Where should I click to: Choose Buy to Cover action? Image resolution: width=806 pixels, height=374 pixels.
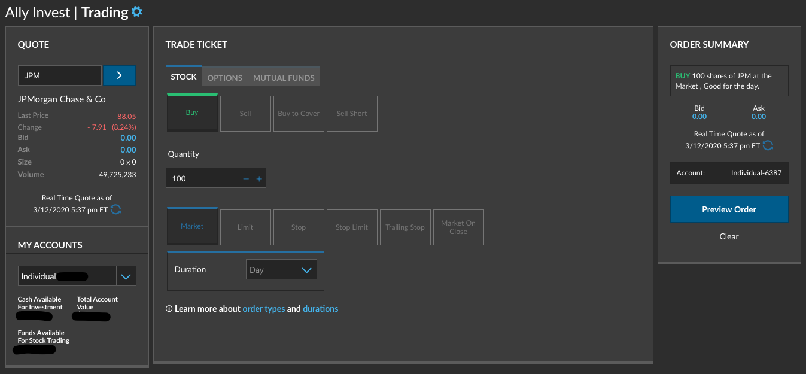[x=299, y=114]
